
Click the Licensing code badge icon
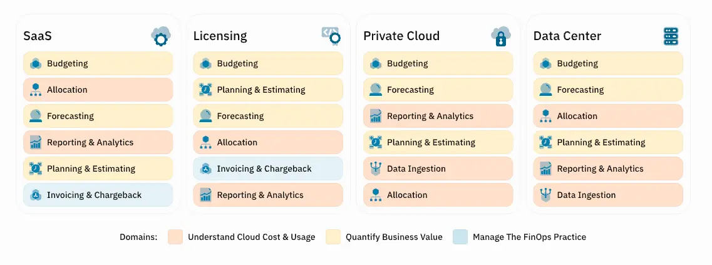(x=331, y=36)
